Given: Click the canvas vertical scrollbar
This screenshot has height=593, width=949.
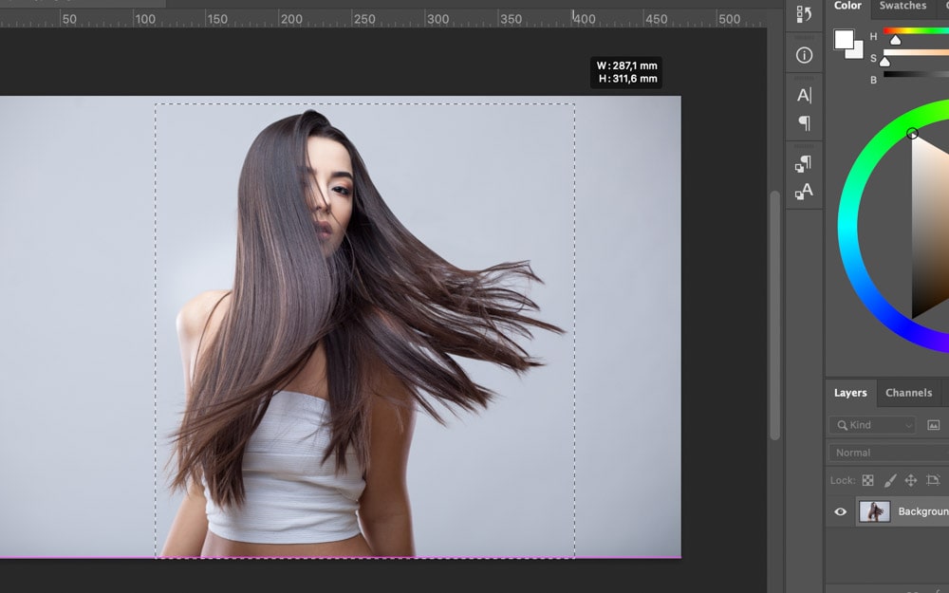Looking at the screenshot, I should [x=774, y=315].
